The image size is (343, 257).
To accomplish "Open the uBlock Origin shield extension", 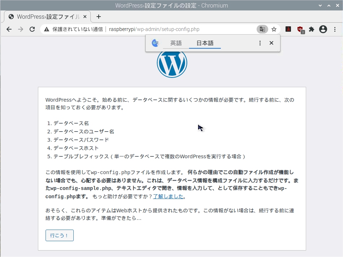I will pyautogui.click(x=300, y=30).
